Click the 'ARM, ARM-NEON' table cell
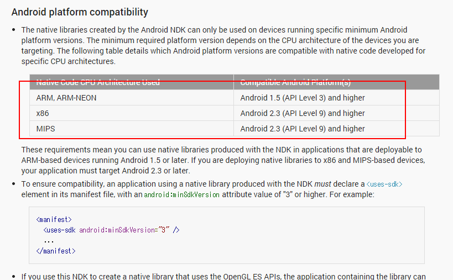453x280 pixels. 132,98
